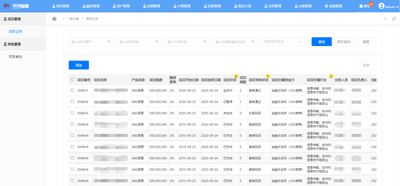Click 已暂停 status in row XMBH2
The height and width of the screenshot is (186, 400).
coord(228,102)
